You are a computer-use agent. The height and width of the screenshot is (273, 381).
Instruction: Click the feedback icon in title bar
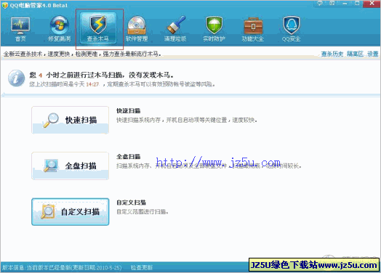pos(320,3)
